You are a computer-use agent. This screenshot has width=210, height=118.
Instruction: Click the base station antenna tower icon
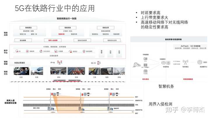coord(185,62)
